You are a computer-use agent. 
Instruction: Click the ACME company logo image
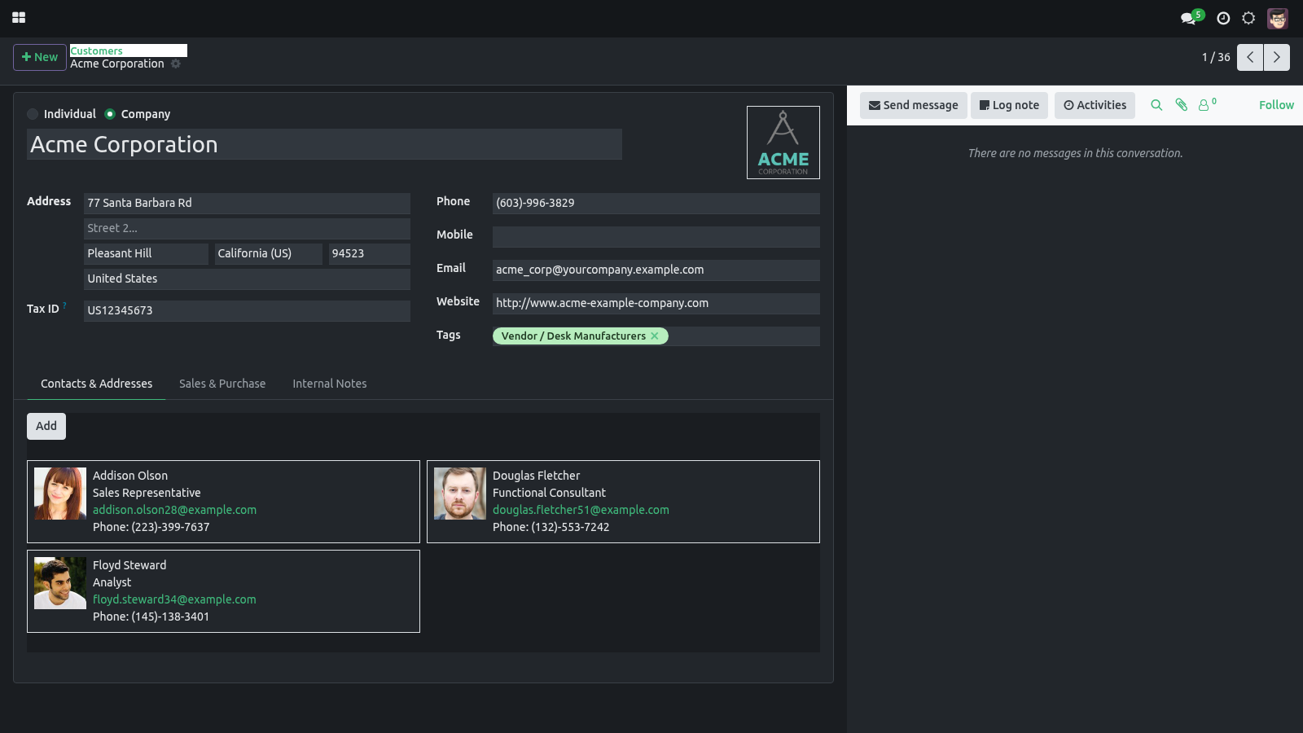[x=783, y=143]
